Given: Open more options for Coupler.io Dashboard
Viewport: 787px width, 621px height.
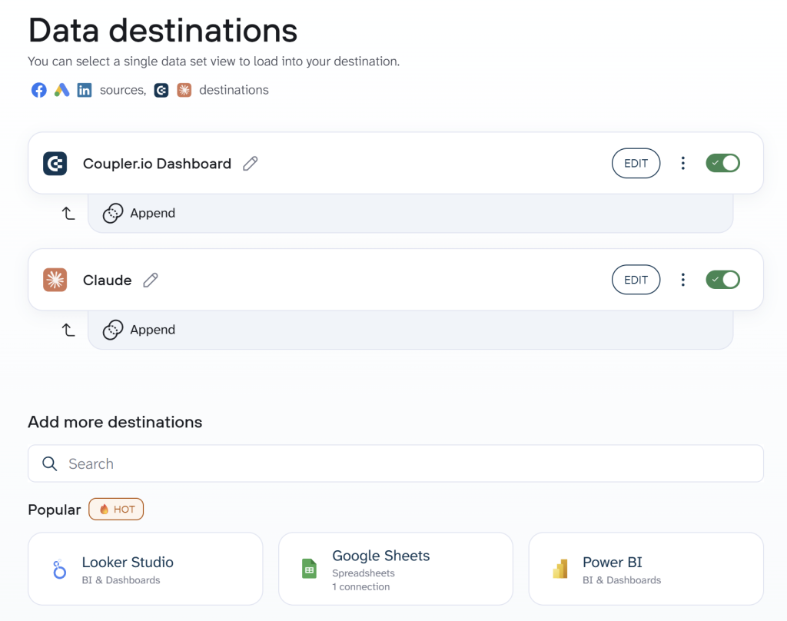Looking at the screenshot, I should 682,163.
